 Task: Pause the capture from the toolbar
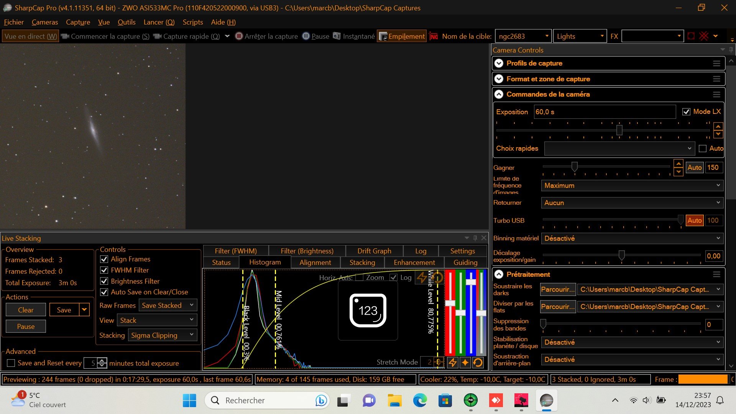(x=316, y=36)
